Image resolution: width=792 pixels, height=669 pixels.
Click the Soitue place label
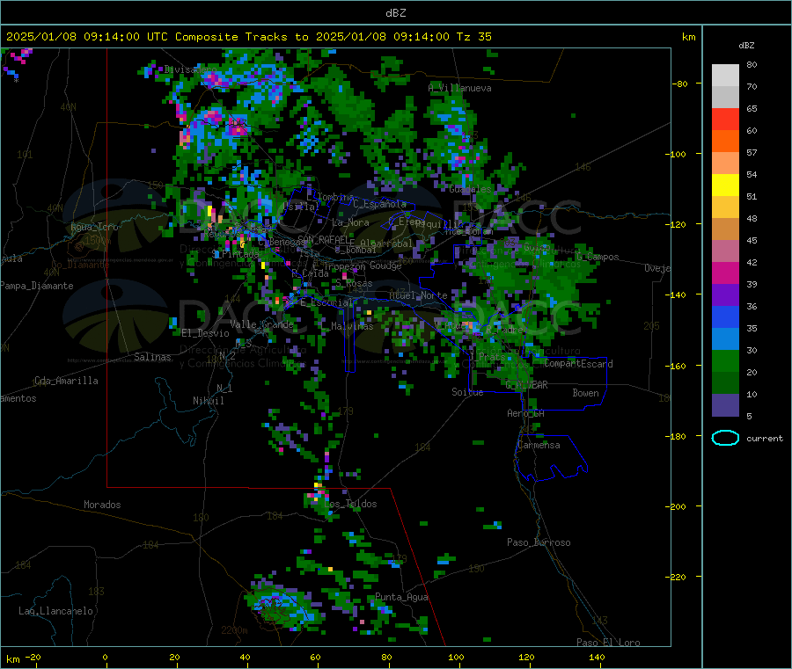(x=467, y=392)
